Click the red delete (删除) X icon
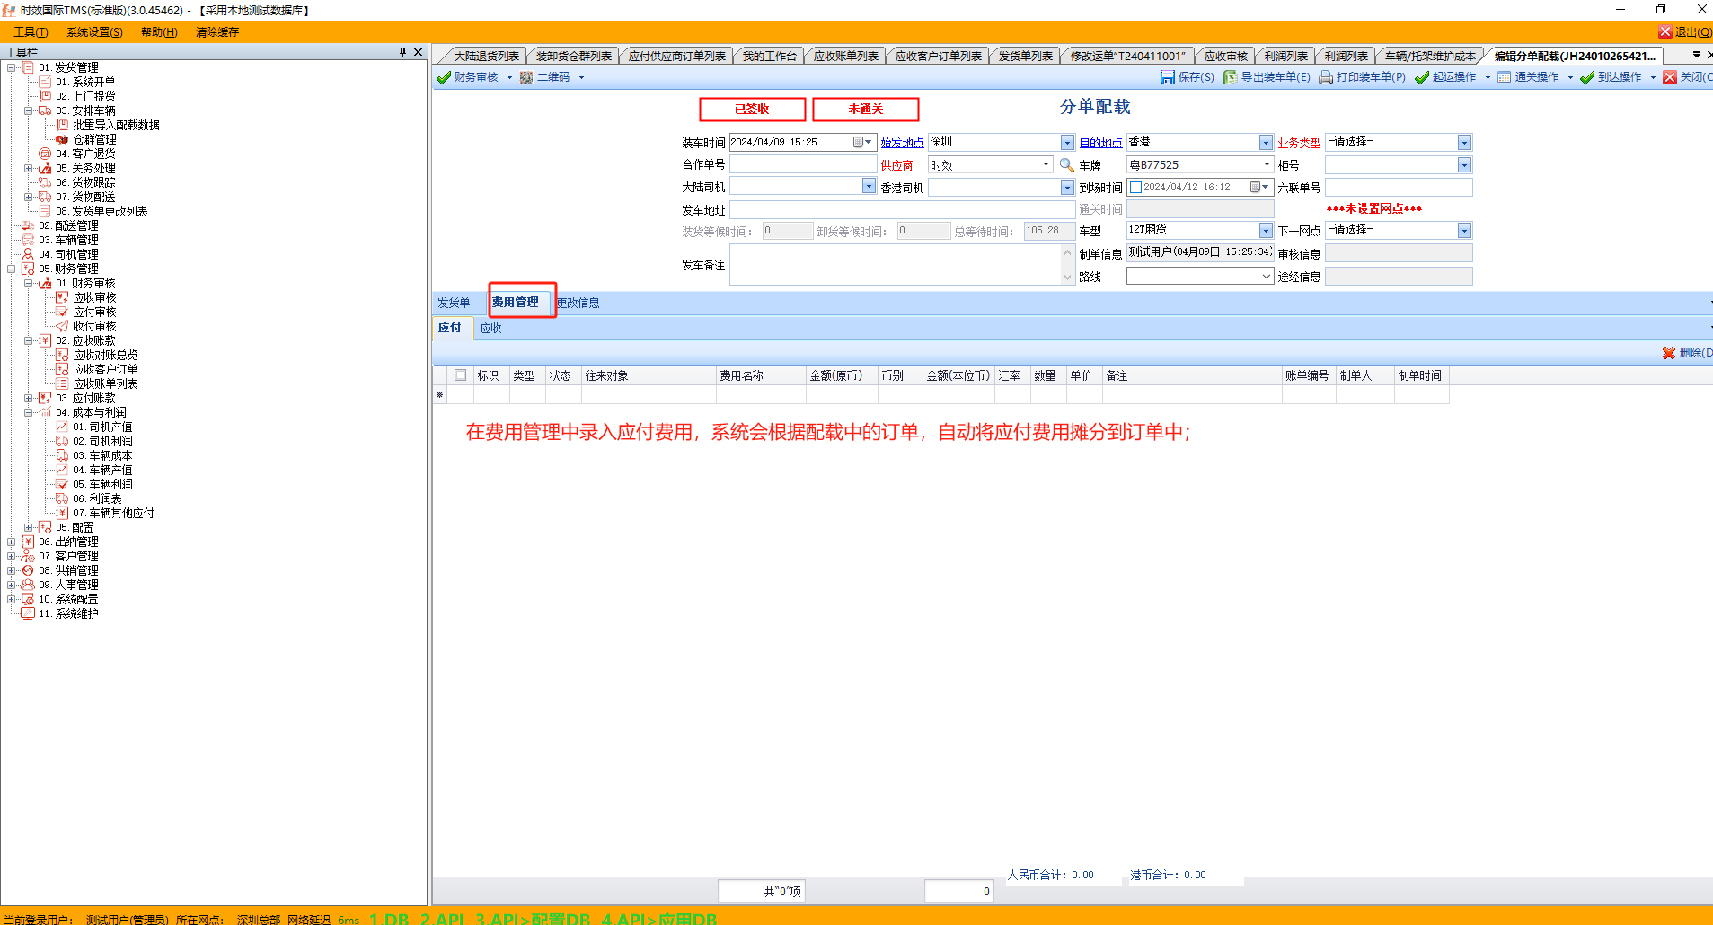Viewport: 1713px width, 925px height. click(x=1668, y=353)
